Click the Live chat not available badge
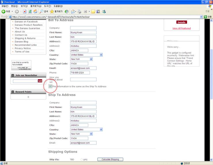 click(21, 65)
